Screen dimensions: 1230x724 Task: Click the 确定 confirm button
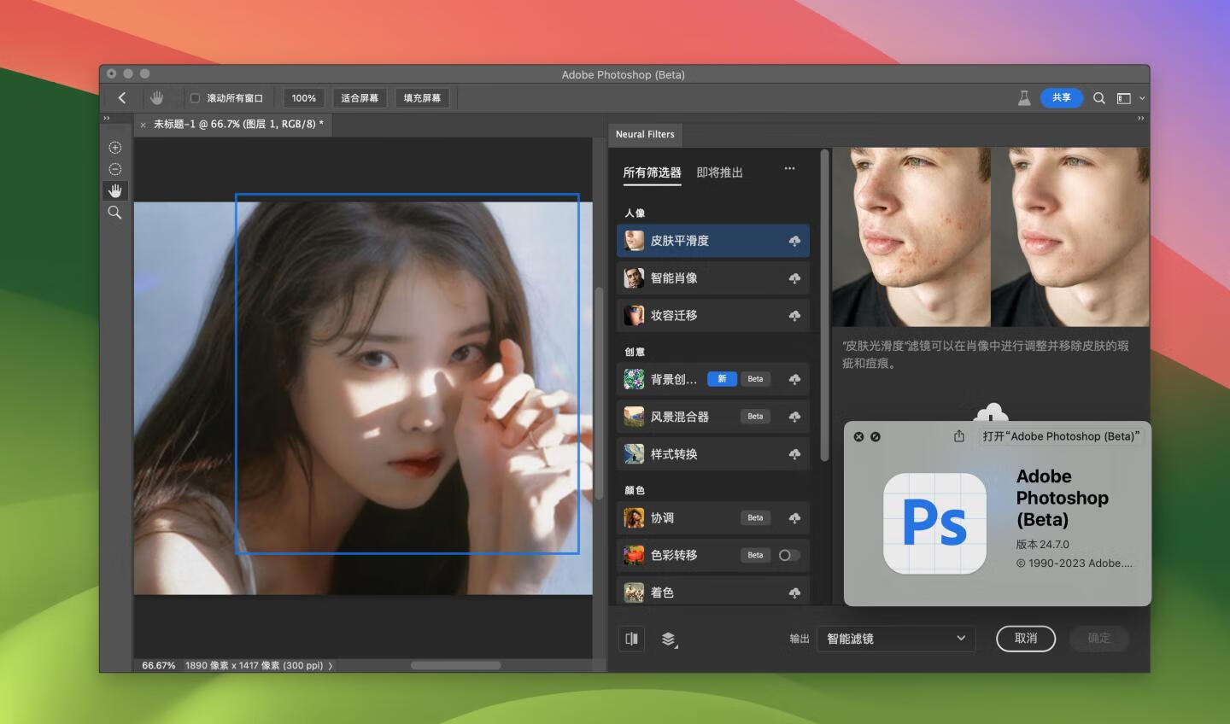1099,639
